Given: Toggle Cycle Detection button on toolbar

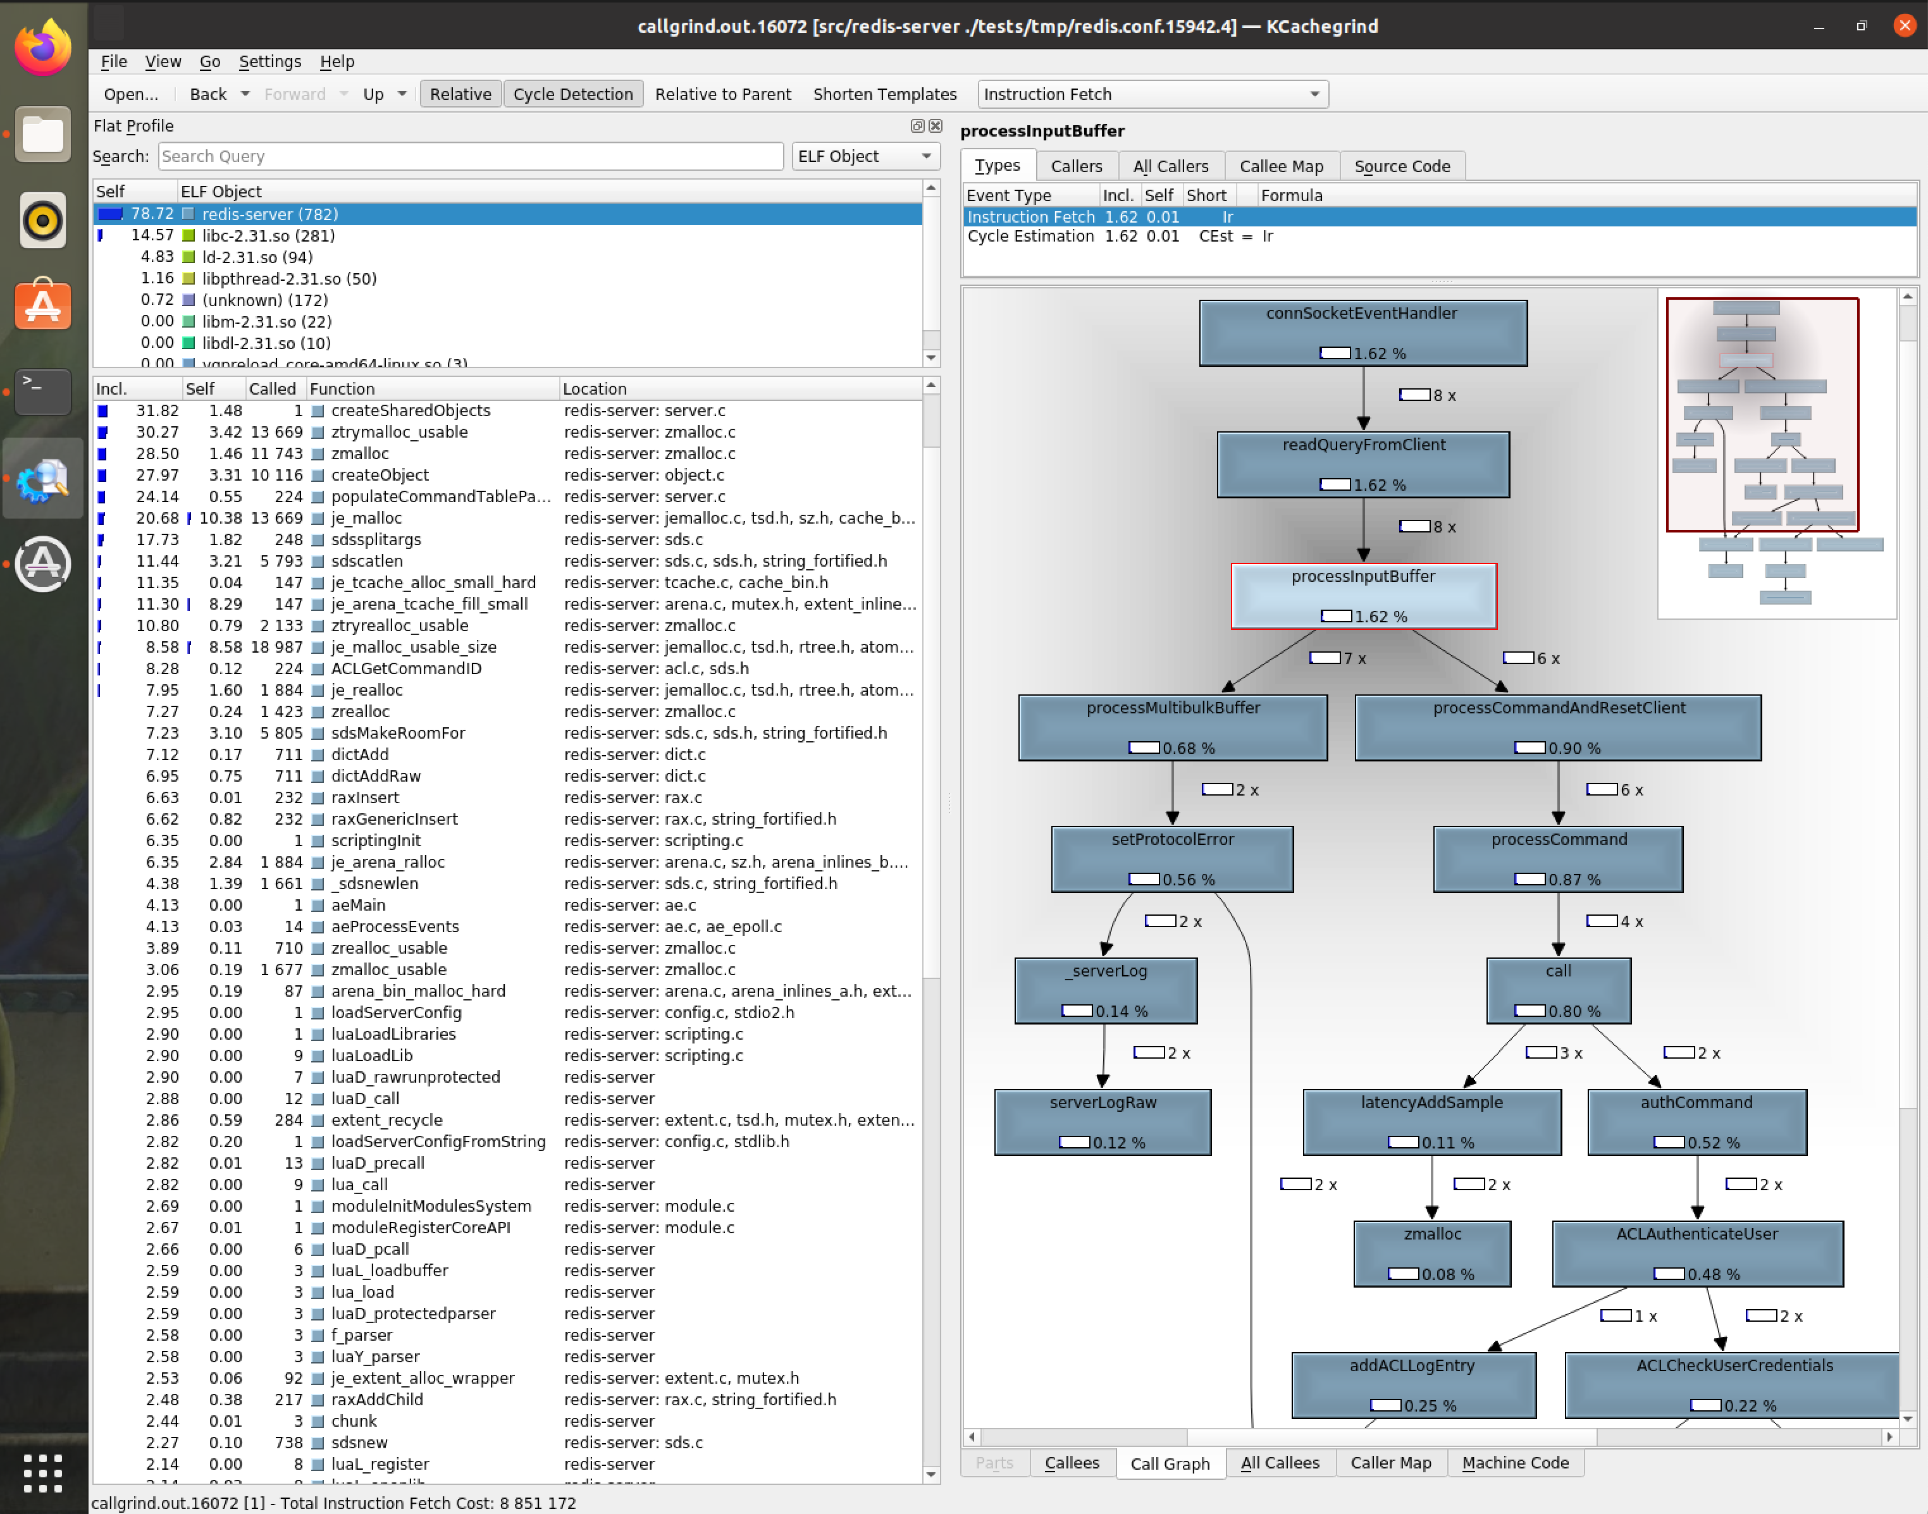Looking at the screenshot, I should pyautogui.click(x=572, y=92).
